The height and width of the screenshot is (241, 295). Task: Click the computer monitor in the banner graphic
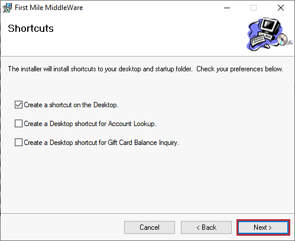[x=270, y=26]
